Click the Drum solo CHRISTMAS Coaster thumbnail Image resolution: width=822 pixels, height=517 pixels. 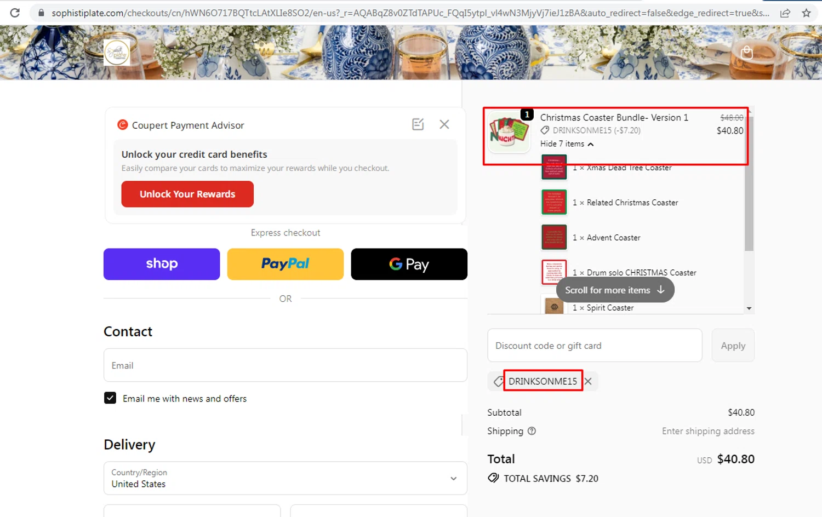tap(554, 272)
